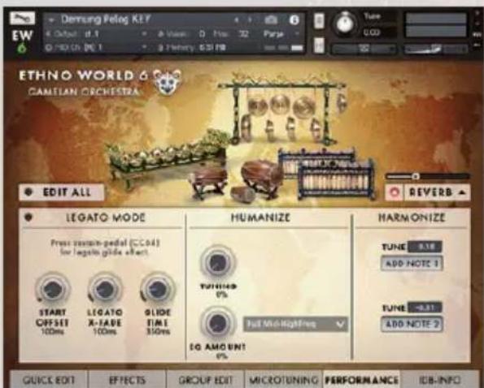Edit the Tune 0.00 value field
Image resolution: width=484 pixels, height=388 pixels.
(x=371, y=32)
